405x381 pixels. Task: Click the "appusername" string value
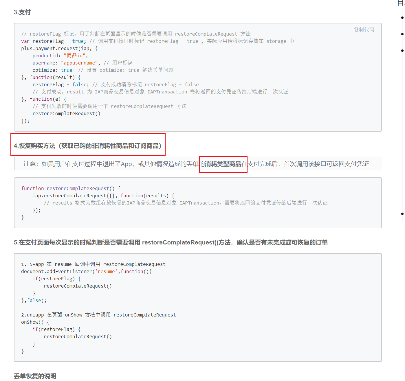click(79, 63)
